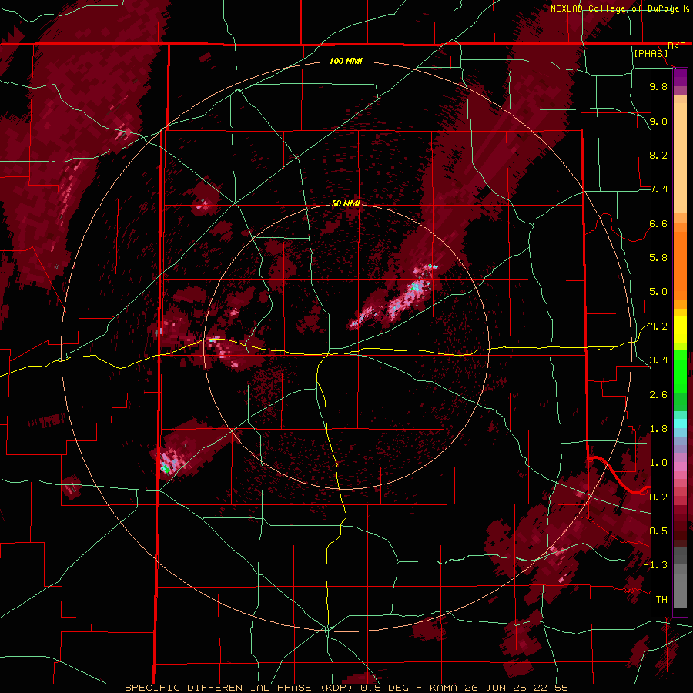The height and width of the screenshot is (693, 693).
Task: Click the 1.8 legend value
Action: (x=658, y=429)
